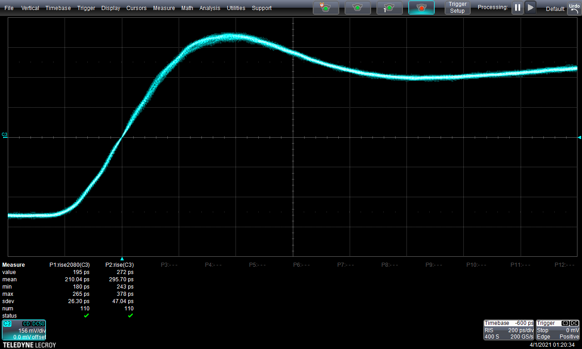Viewport: 582px width, 349px height.
Task: Open the Cursors menu
Action: (136, 8)
